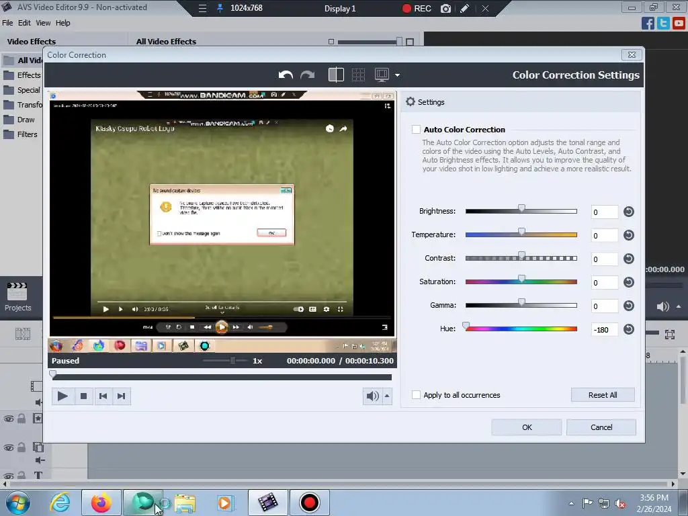Open the preview mode dropdown arrow
688x516 pixels.
pos(397,75)
